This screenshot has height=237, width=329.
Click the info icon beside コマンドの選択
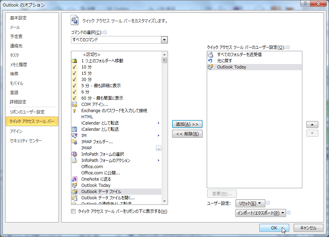[105, 32]
